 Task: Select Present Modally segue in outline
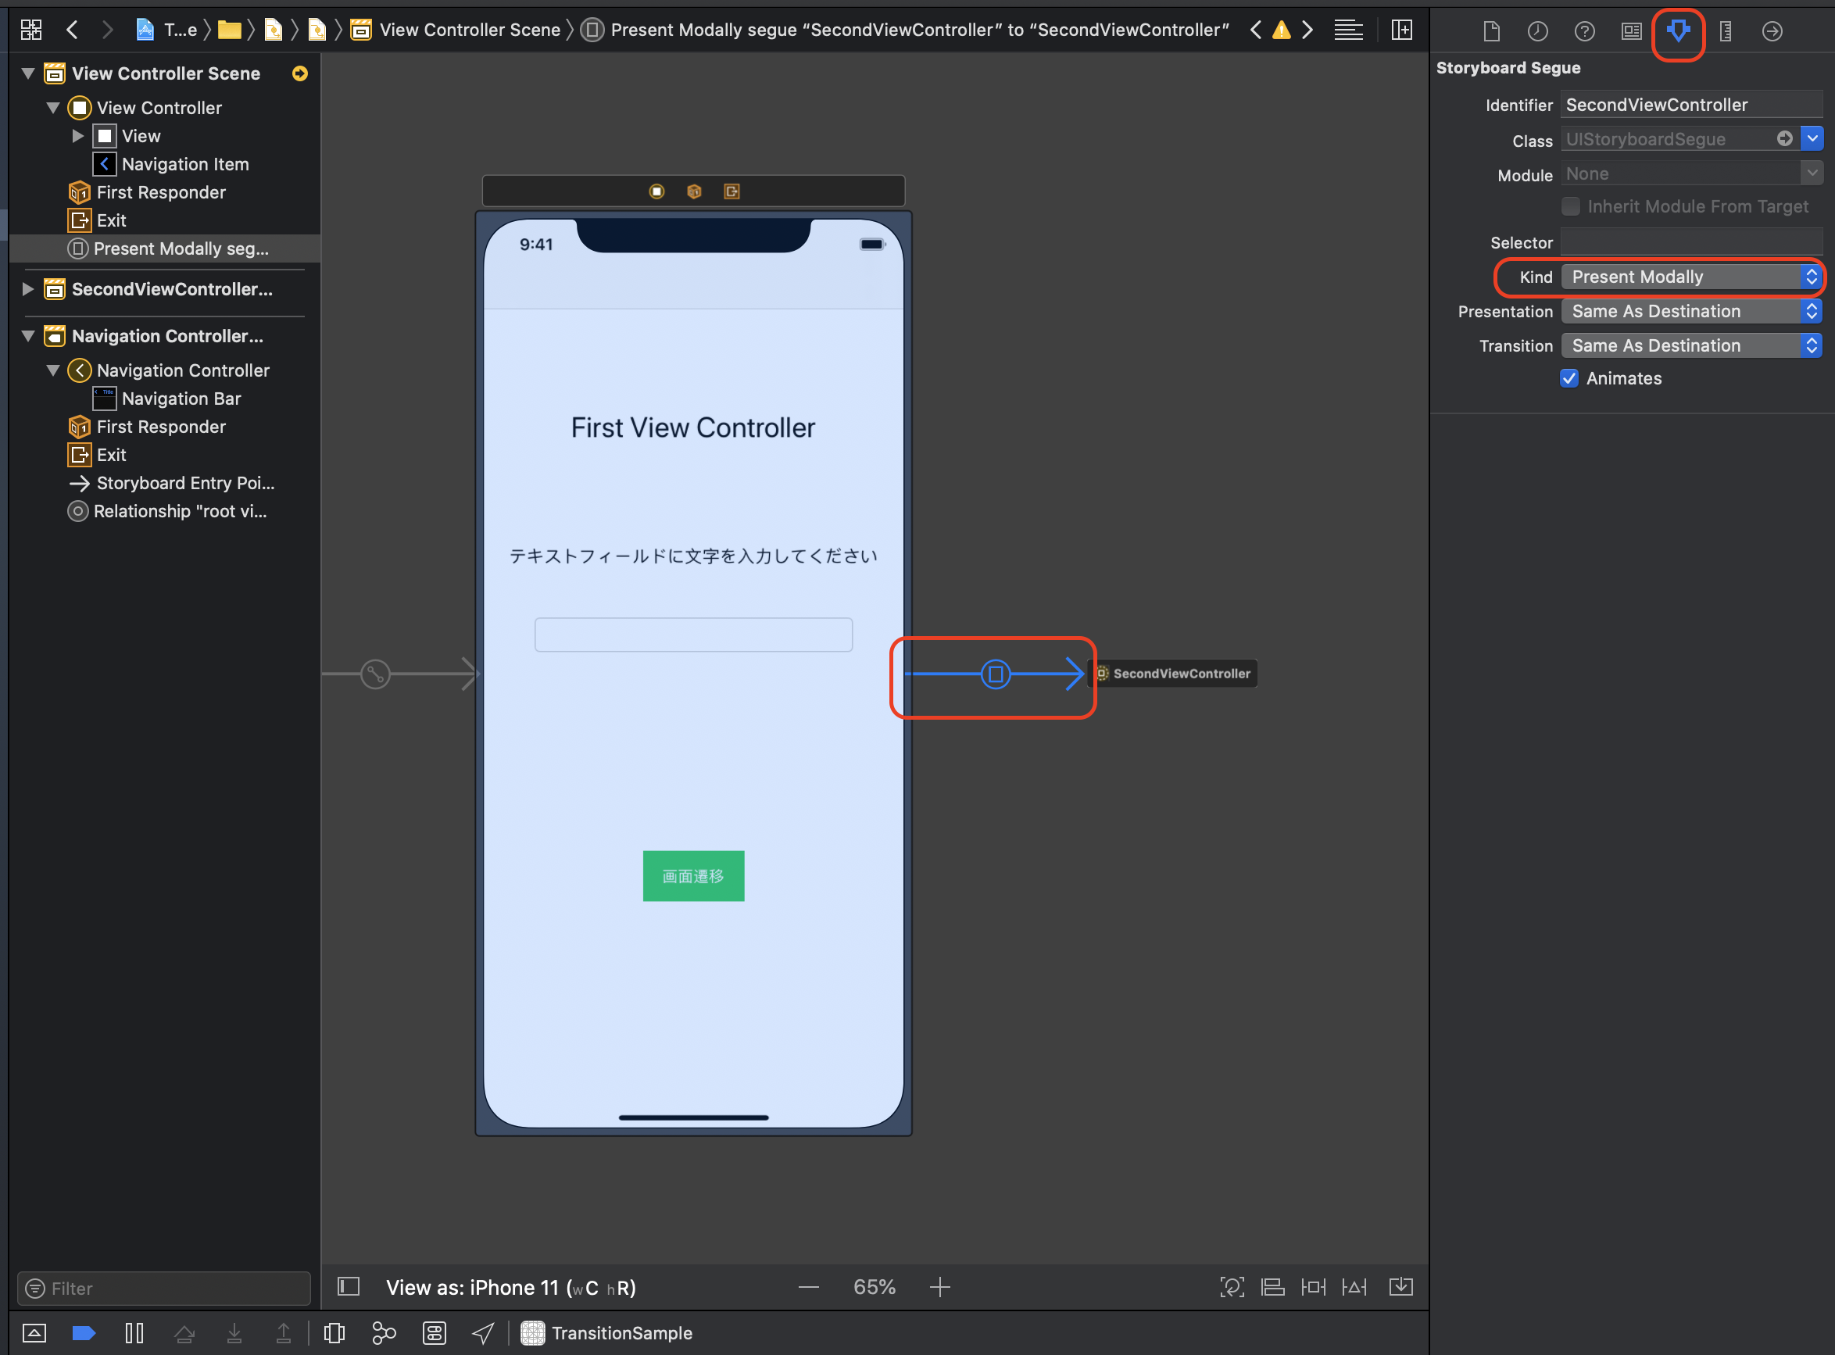point(181,248)
